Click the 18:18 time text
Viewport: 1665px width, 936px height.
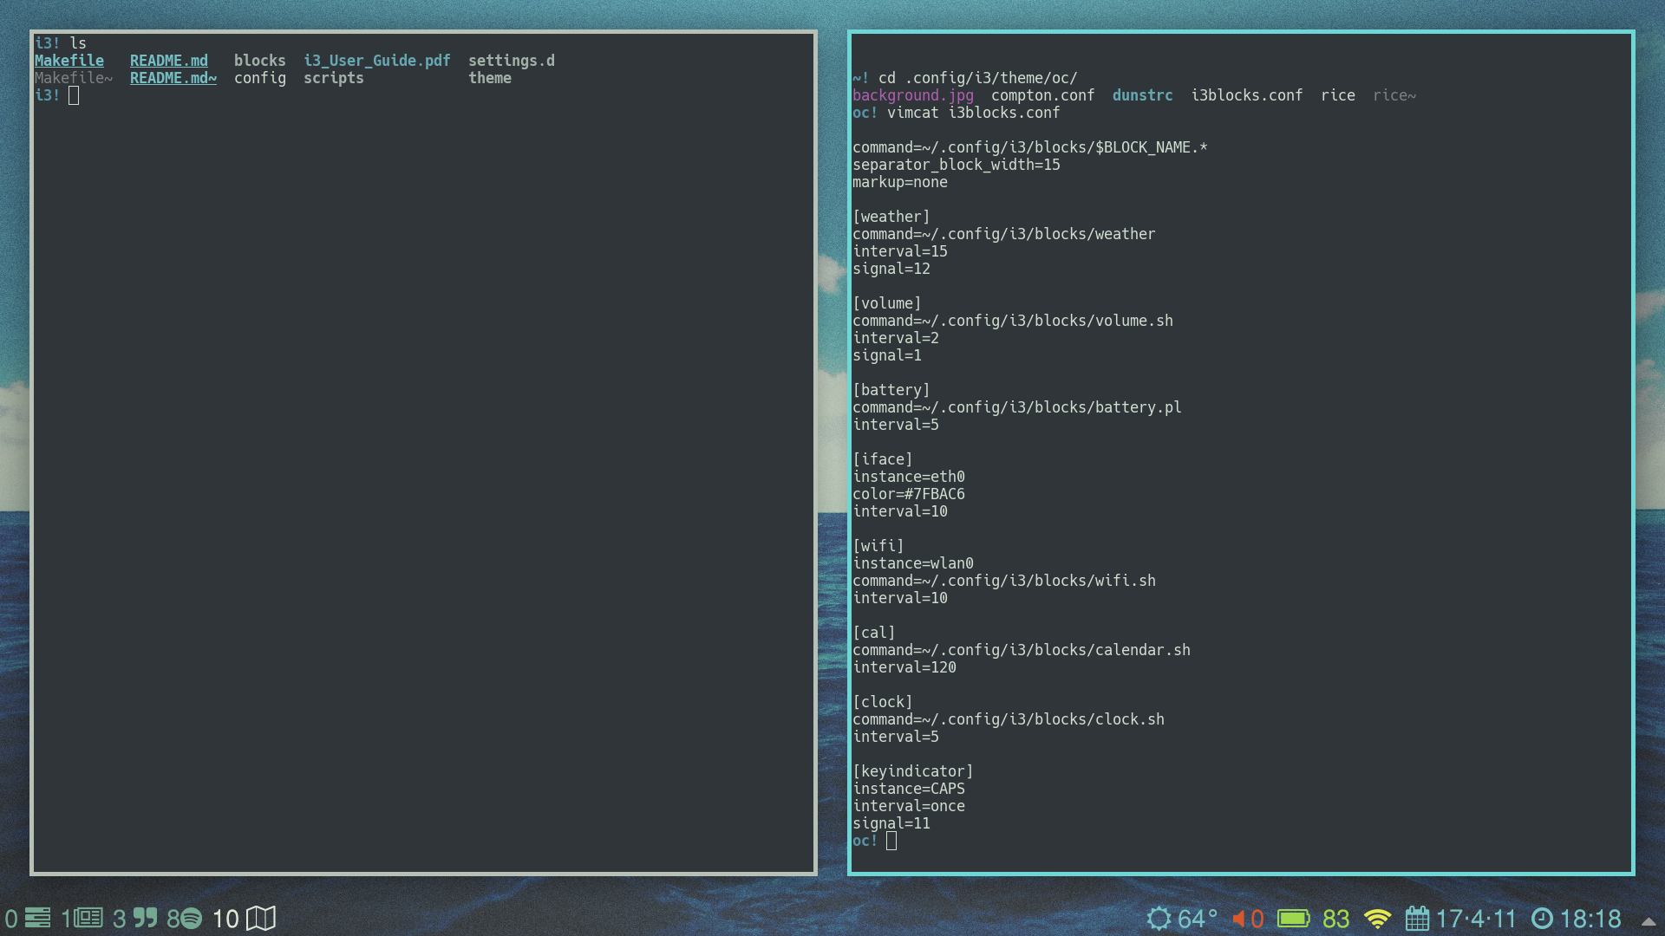pos(1590,918)
